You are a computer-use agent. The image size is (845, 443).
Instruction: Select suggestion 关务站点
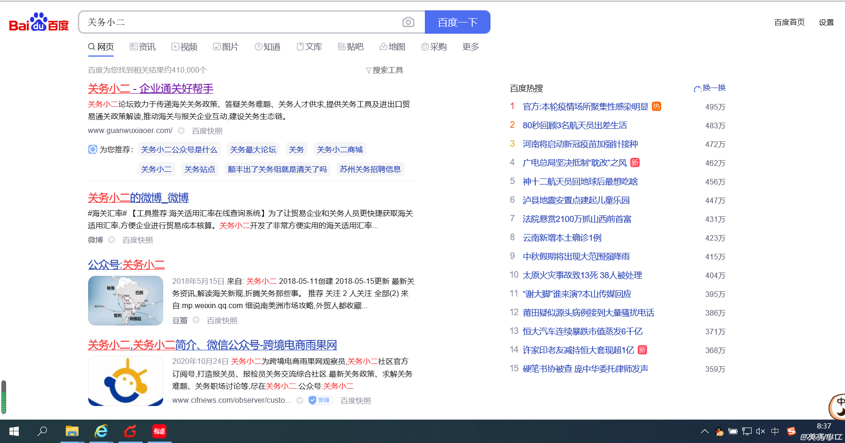coord(200,169)
